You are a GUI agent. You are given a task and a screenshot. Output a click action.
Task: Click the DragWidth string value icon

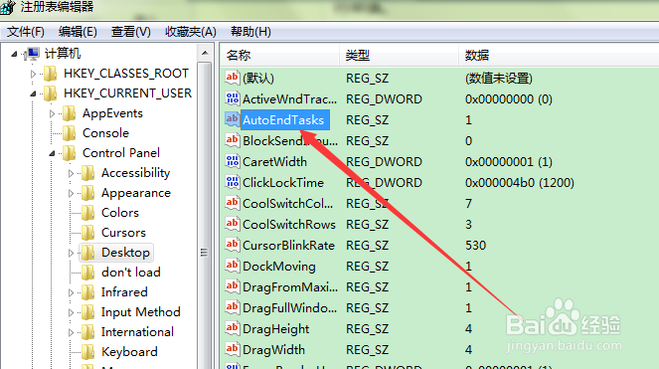click(x=233, y=350)
